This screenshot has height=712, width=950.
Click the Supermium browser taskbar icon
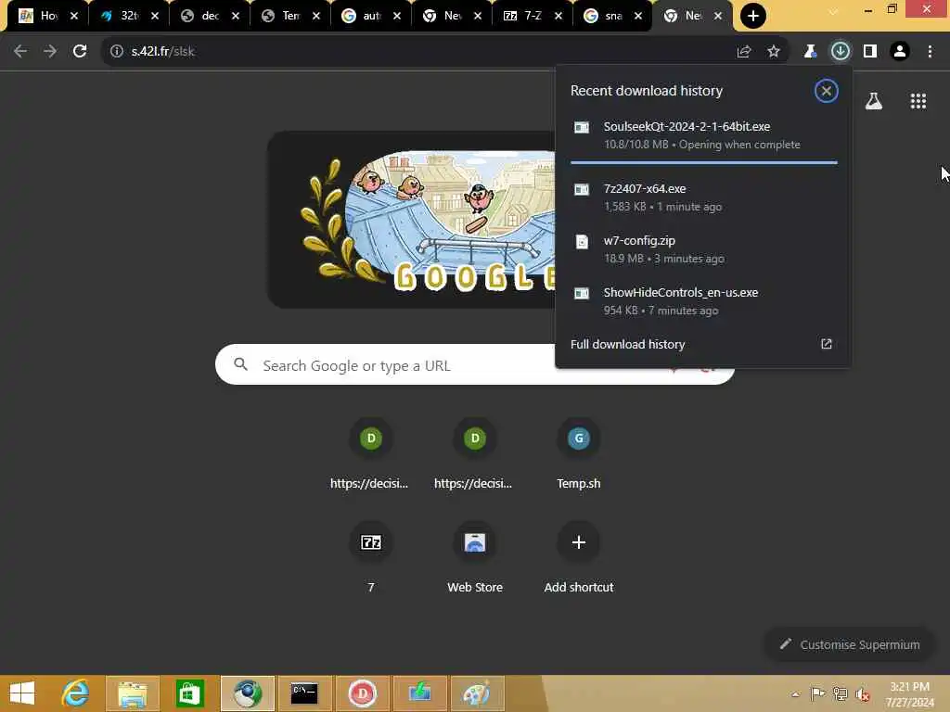pos(247,693)
